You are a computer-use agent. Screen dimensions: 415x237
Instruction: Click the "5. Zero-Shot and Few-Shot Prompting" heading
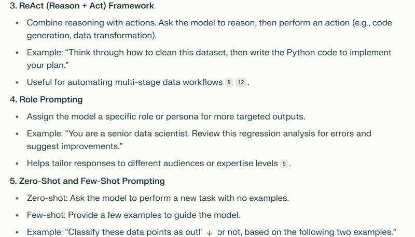pos(87,181)
